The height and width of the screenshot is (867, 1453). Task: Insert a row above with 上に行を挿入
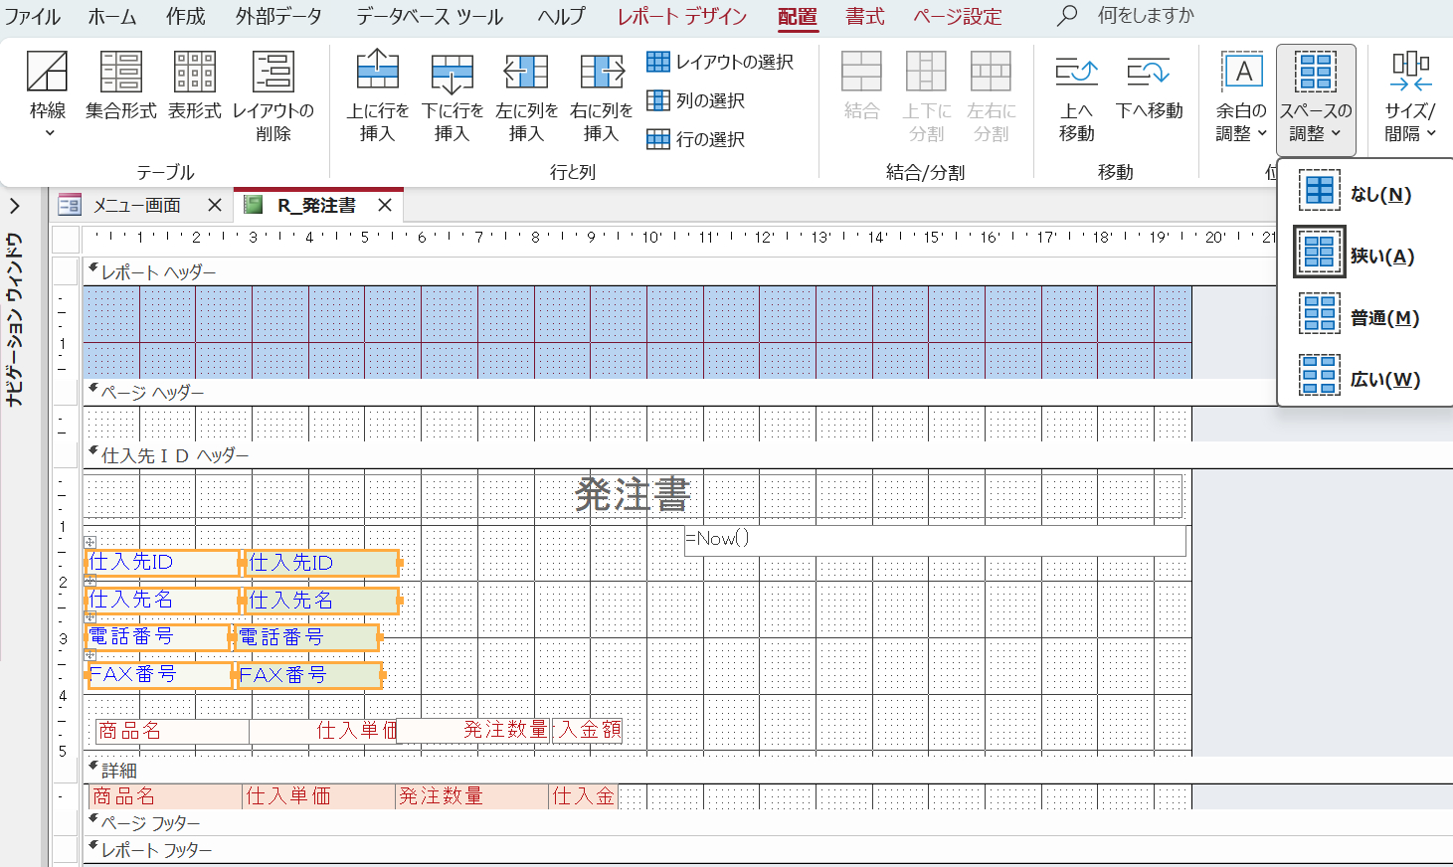pos(378,95)
